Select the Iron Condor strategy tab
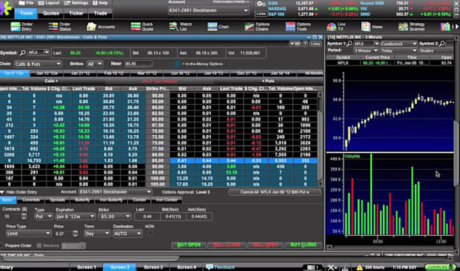The height and width of the screenshot is (271, 460). [x=166, y=200]
